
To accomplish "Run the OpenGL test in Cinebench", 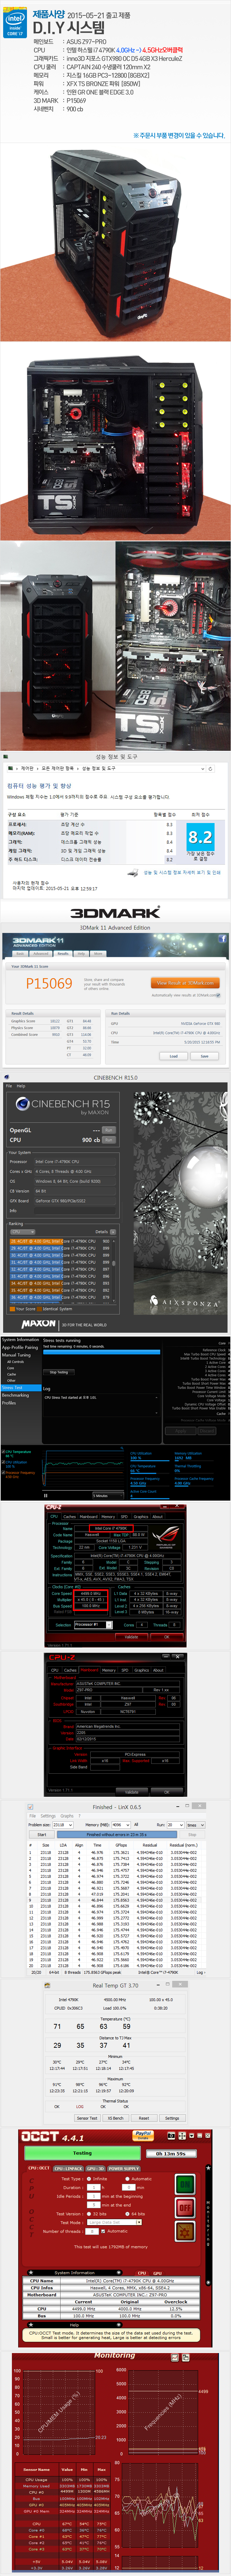I will coord(109,1130).
